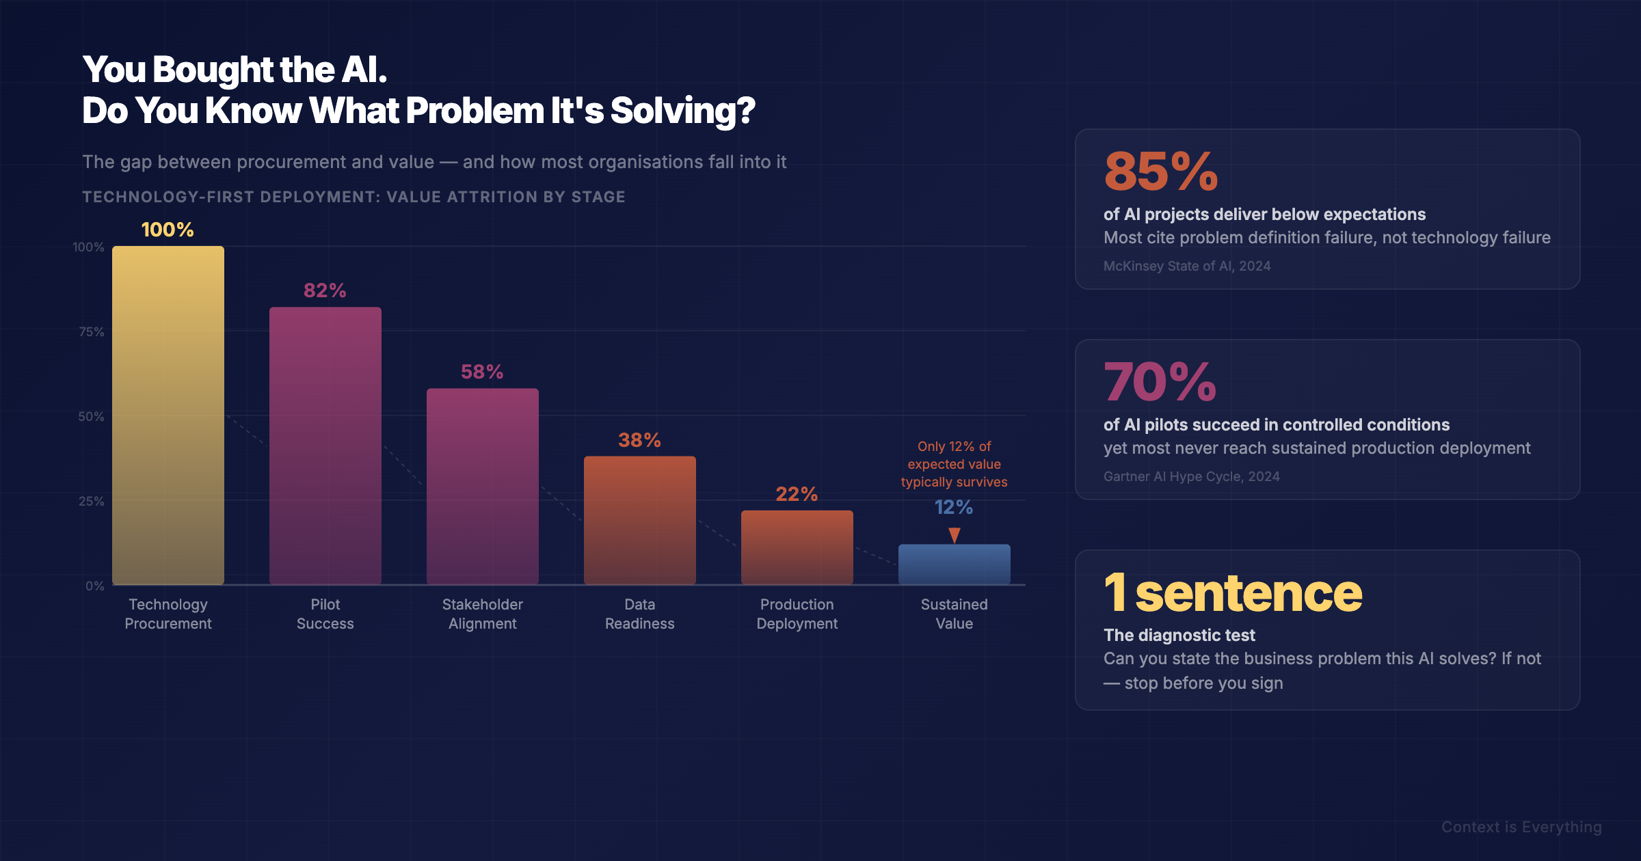Viewport: 1641px width, 861px height.
Task: Click the 50% y-axis tick label
Action: pyautogui.click(x=91, y=416)
